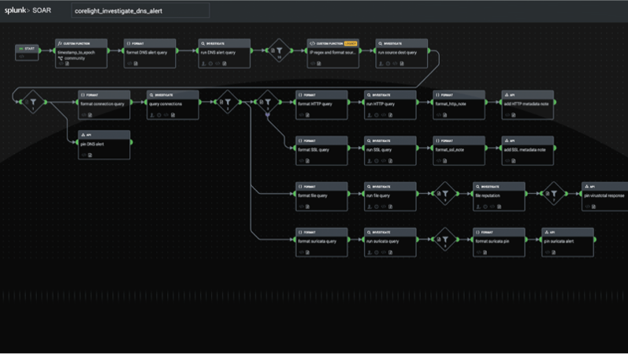This screenshot has height=354, width=628.
Task: Open notes icon on format suricata pin block
Action: pos(485,252)
